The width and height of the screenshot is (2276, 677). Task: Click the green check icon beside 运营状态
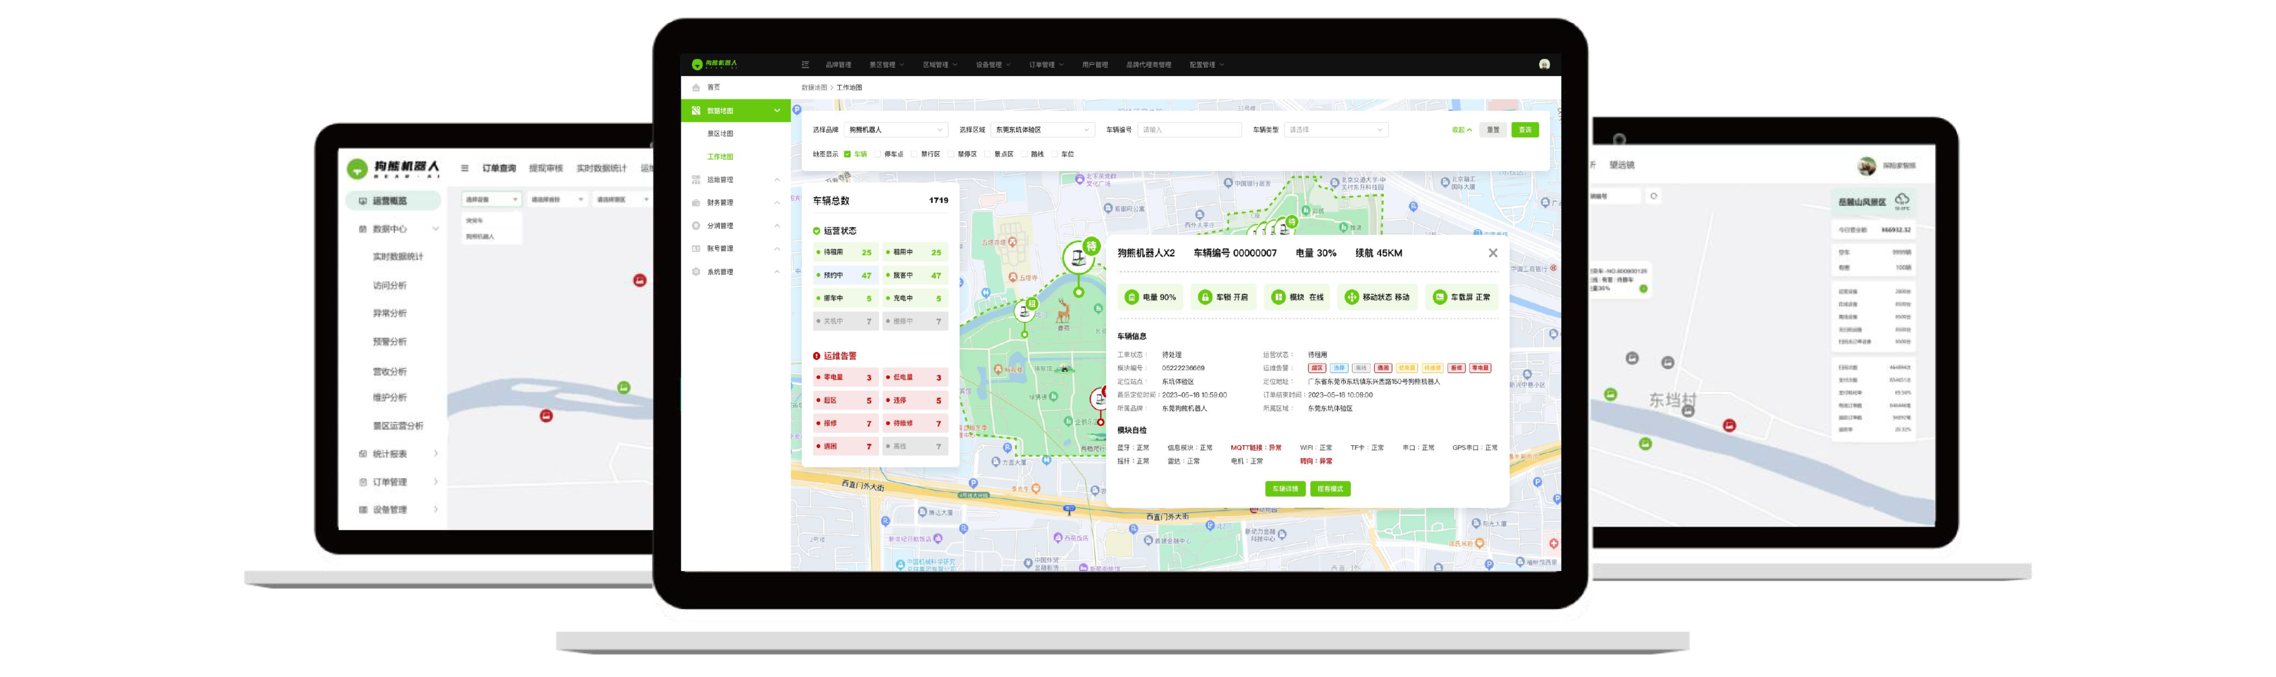pyautogui.click(x=816, y=231)
